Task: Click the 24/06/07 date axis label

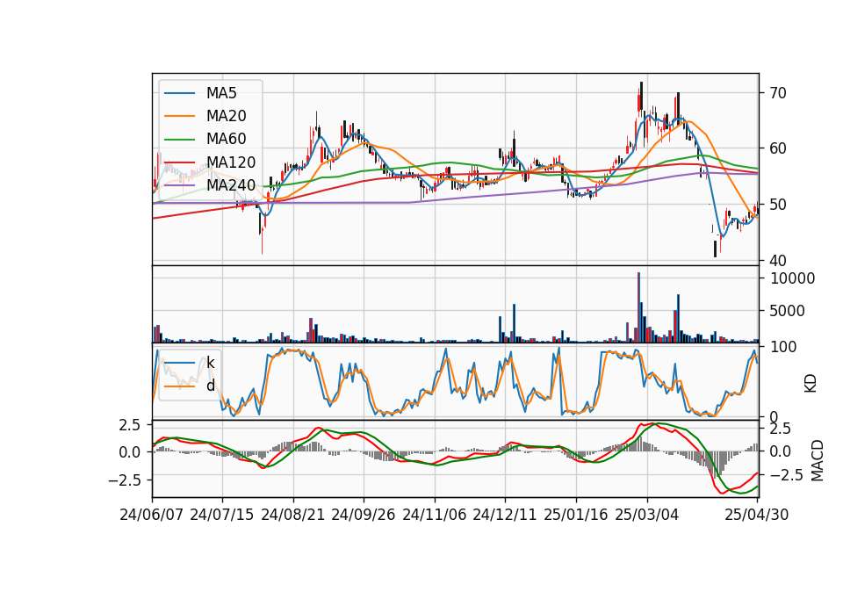Action: (152, 515)
